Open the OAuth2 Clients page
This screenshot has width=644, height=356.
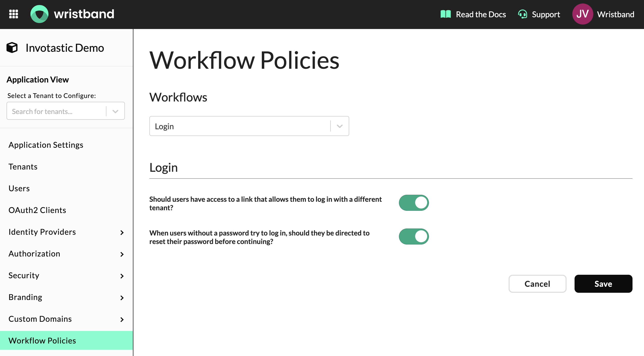pyautogui.click(x=37, y=210)
